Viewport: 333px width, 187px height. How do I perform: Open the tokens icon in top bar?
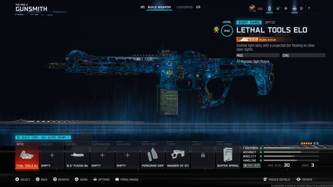(269, 8)
